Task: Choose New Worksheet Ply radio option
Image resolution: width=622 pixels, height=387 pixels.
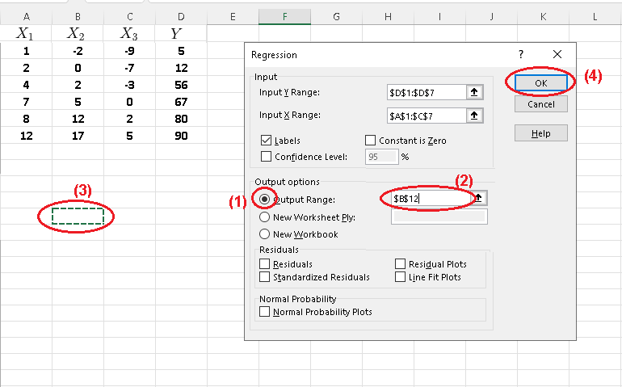Action: pyautogui.click(x=264, y=217)
